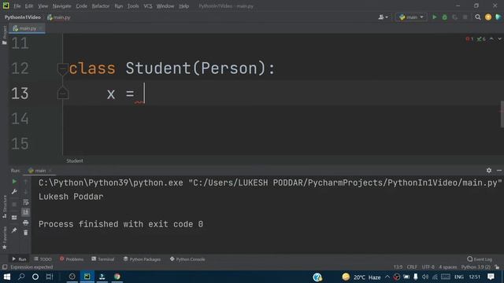Select the main.py editor tab
This screenshot has width=504, height=283.
pos(28,28)
